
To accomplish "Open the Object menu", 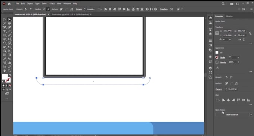I will pos(30,4).
